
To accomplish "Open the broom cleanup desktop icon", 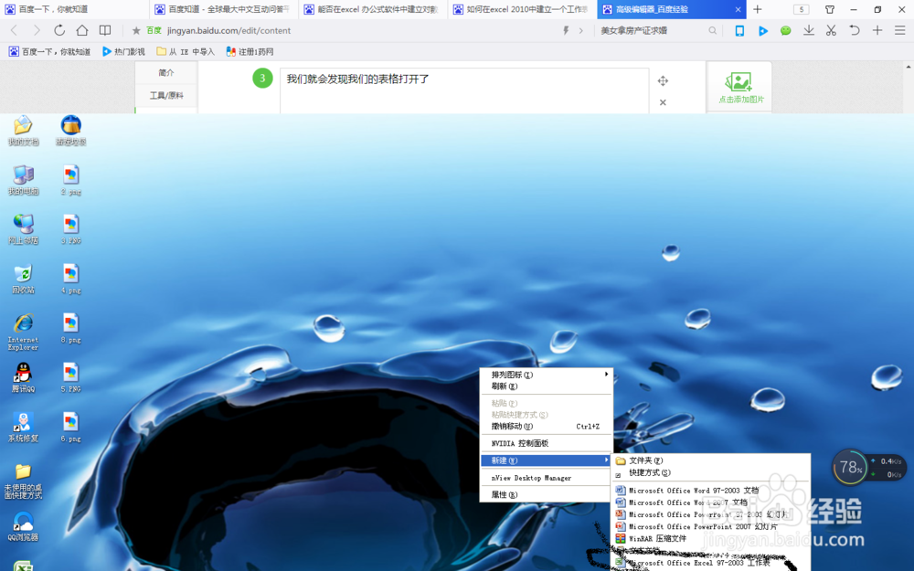I will (70, 130).
